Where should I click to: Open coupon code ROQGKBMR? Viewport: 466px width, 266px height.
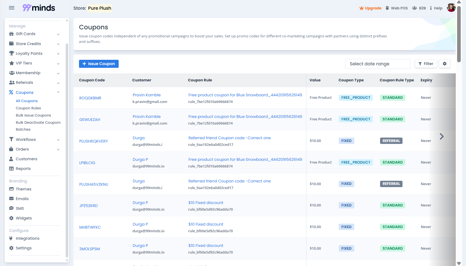(x=90, y=98)
